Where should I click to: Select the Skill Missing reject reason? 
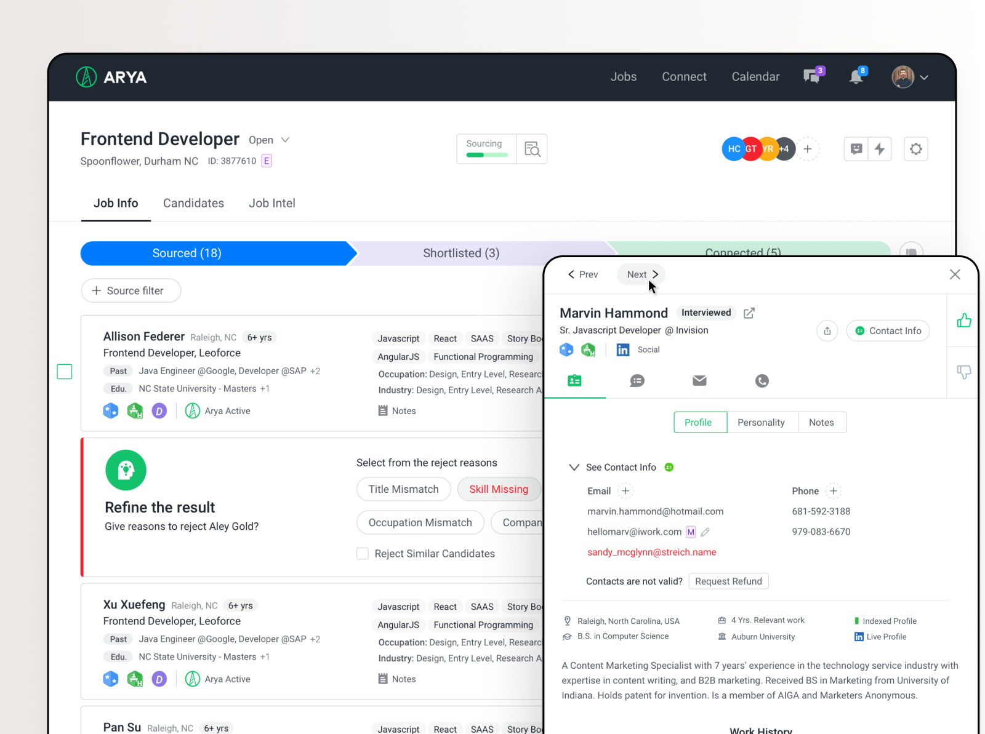pyautogui.click(x=499, y=489)
